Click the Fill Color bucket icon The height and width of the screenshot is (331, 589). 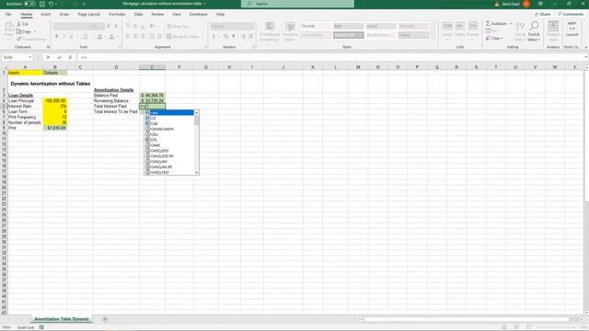point(99,37)
